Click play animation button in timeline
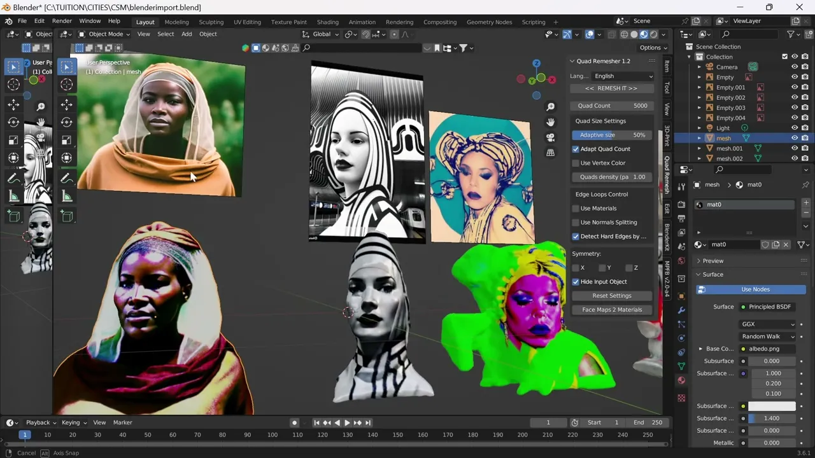 [347, 422]
